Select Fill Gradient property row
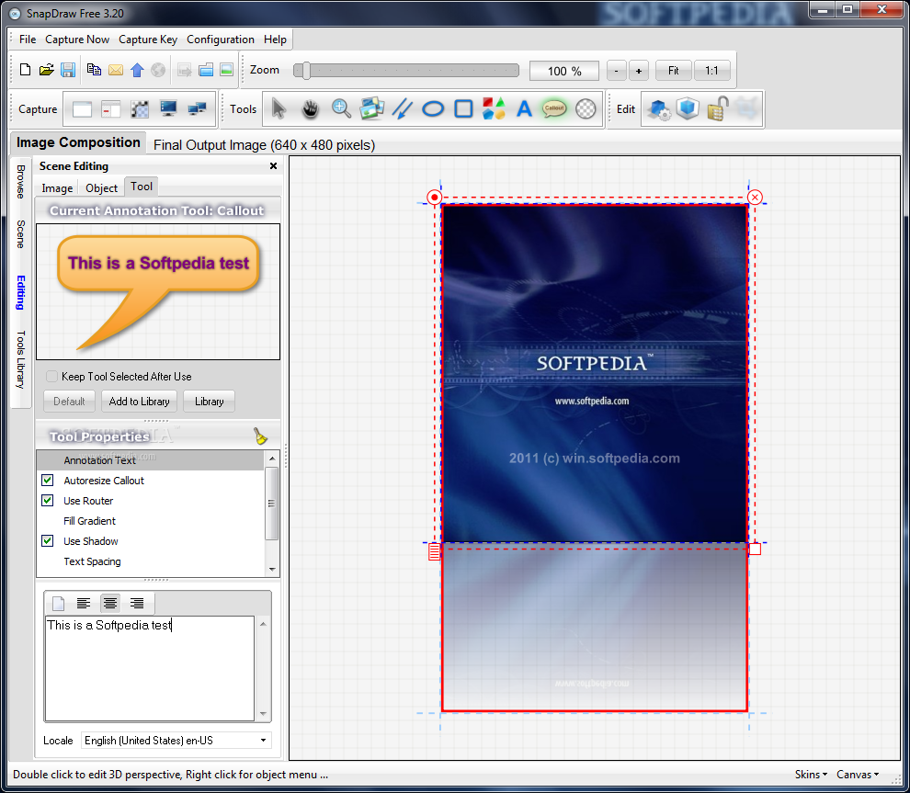This screenshot has height=793, width=910. (x=151, y=521)
